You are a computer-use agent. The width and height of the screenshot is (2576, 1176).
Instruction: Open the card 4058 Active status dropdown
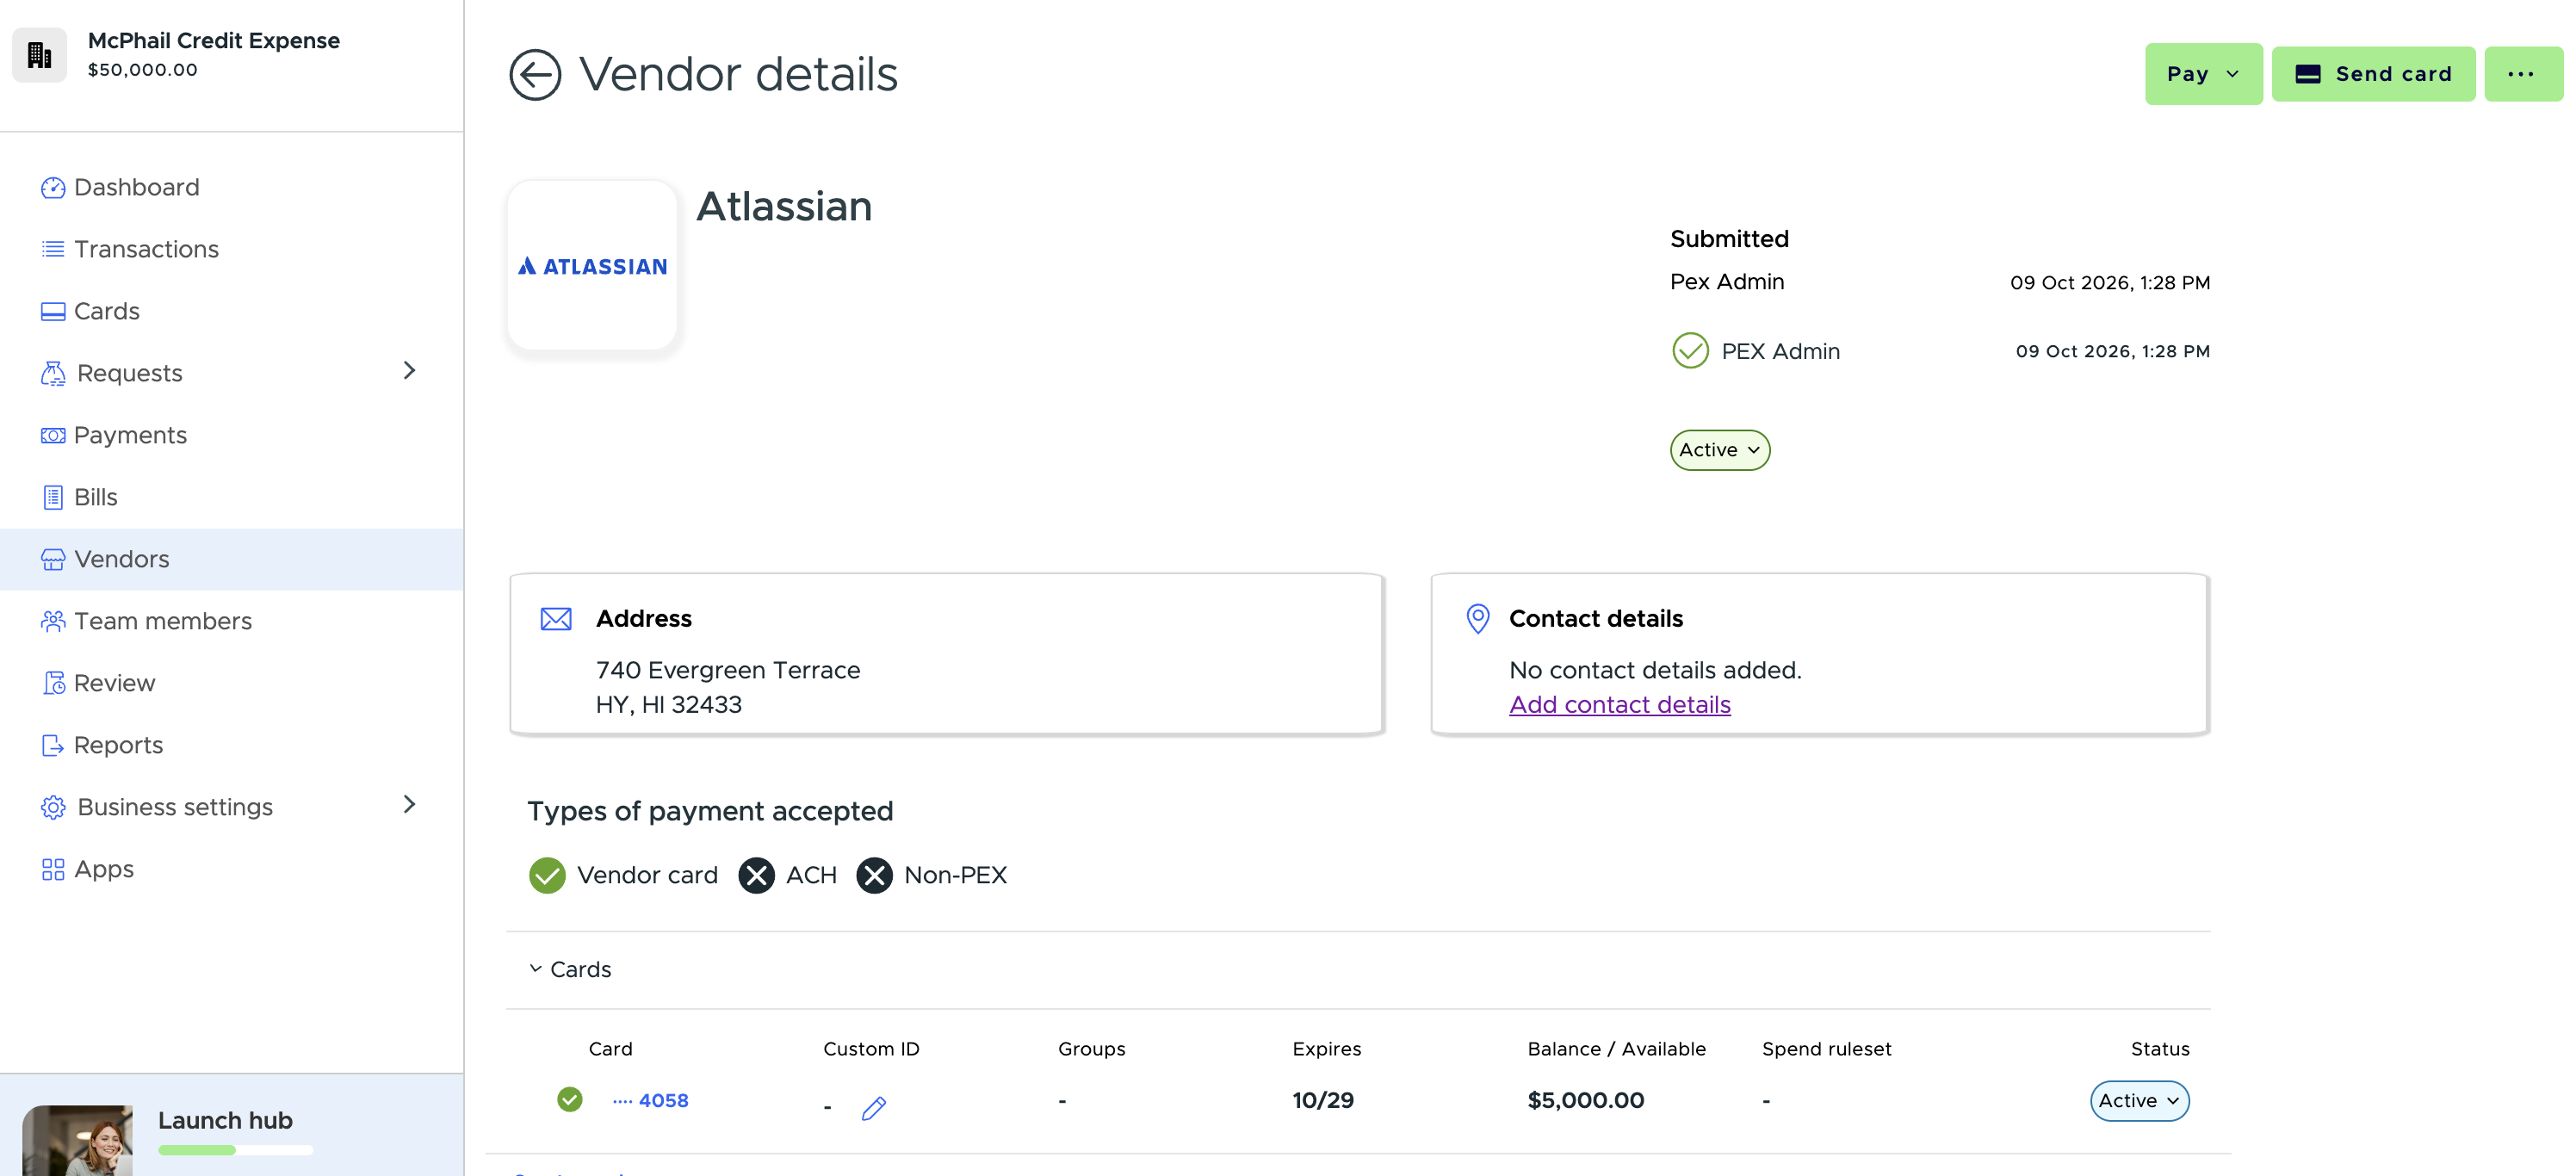pyautogui.click(x=2139, y=1101)
